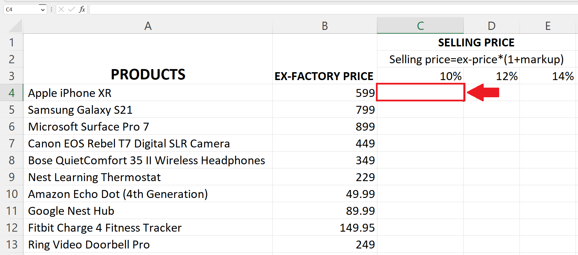Click the Cancel X icon in formula bar
The image size is (578, 255).
tap(61, 9)
